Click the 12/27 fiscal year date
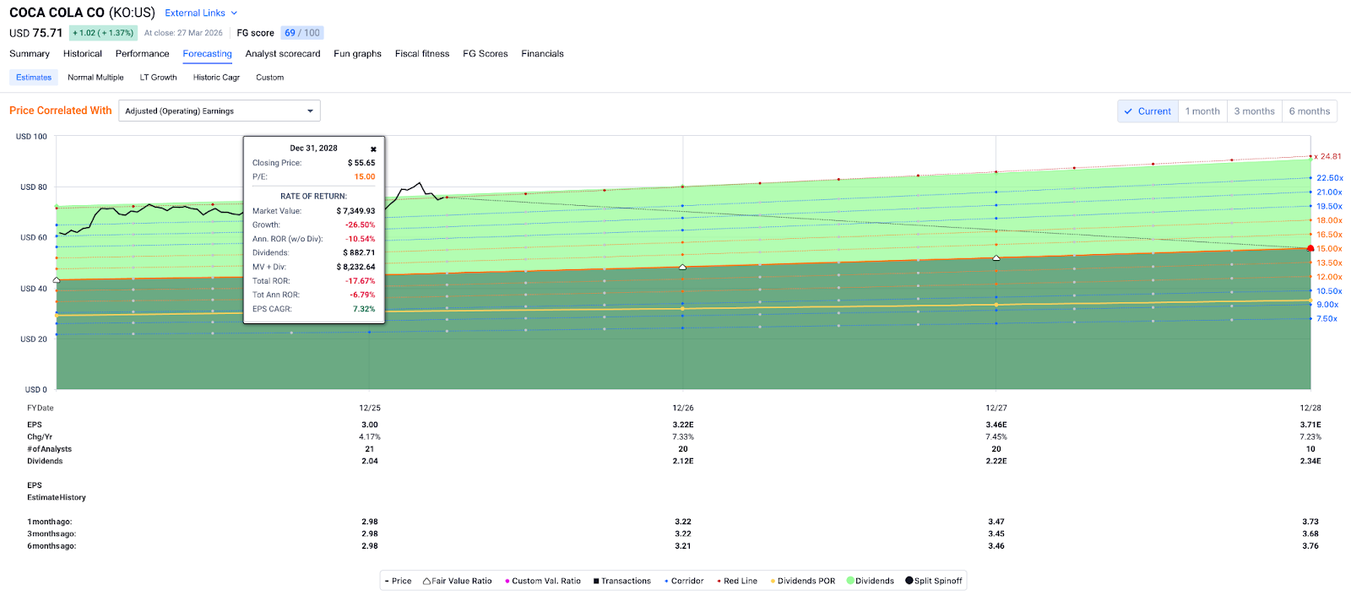 (x=996, y=408)
